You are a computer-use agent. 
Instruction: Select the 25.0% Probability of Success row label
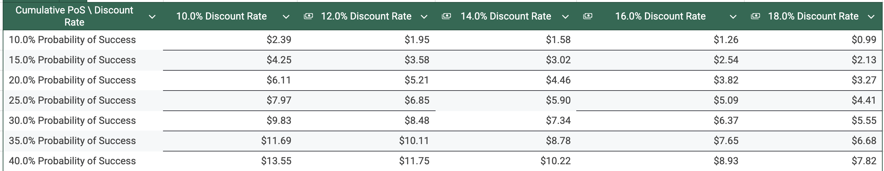point(72,100)
